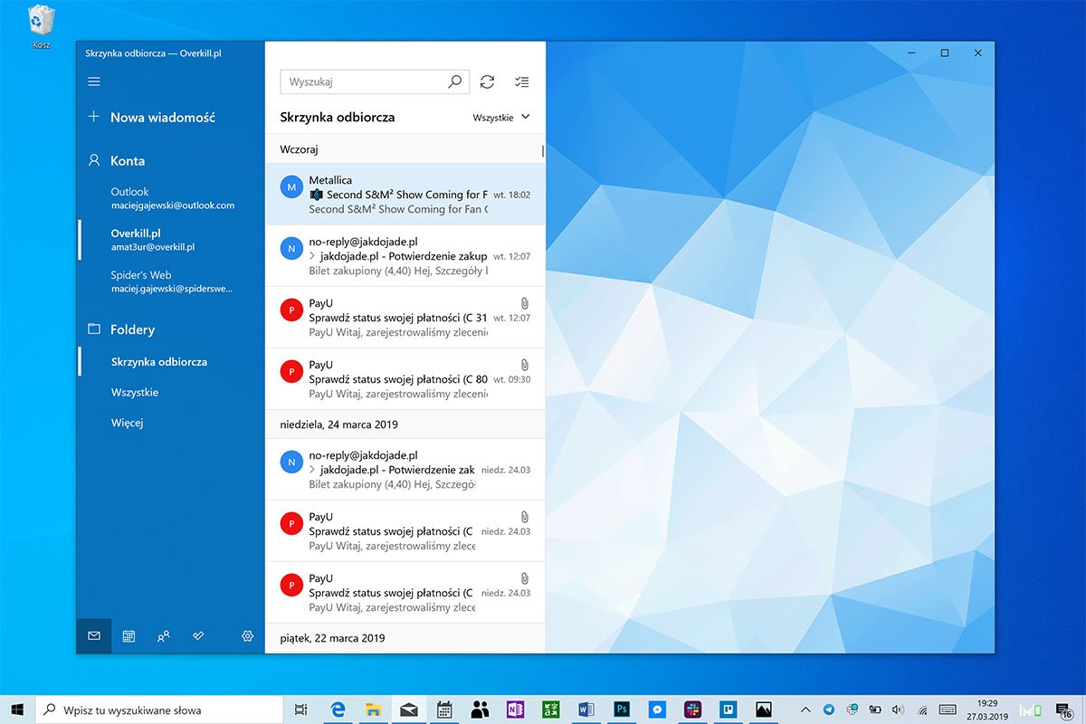Click the message list scrollbar thumb
Image resolution: width=1086 pixels, height=724 pixels.
click(x=543, y=150)
